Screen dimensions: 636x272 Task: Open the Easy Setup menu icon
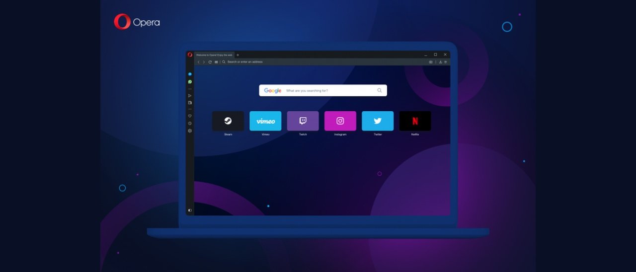click(x=446, y=62)
